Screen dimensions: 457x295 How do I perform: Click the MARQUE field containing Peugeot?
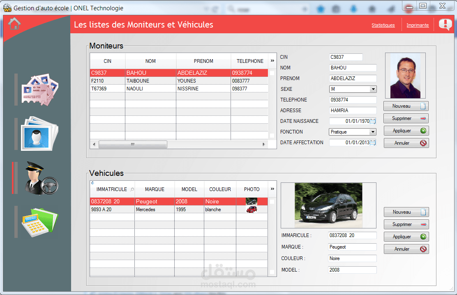click(x=352, y=247)
